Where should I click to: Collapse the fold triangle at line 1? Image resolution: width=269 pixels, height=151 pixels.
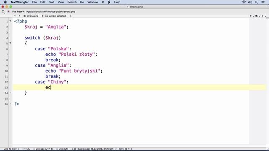pyautogui.click(x=10, y=21)
